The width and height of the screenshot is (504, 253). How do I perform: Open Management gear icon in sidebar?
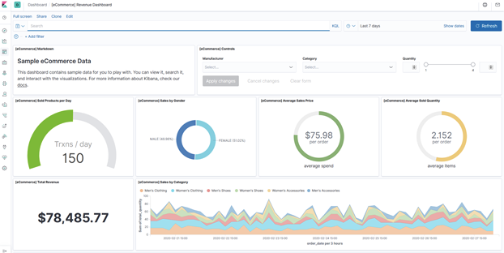coord(5,168)
